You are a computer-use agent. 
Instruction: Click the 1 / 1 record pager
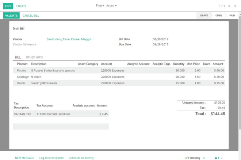pos(222,6)
